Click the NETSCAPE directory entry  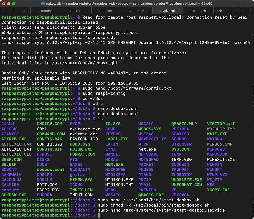coord(149,154)
